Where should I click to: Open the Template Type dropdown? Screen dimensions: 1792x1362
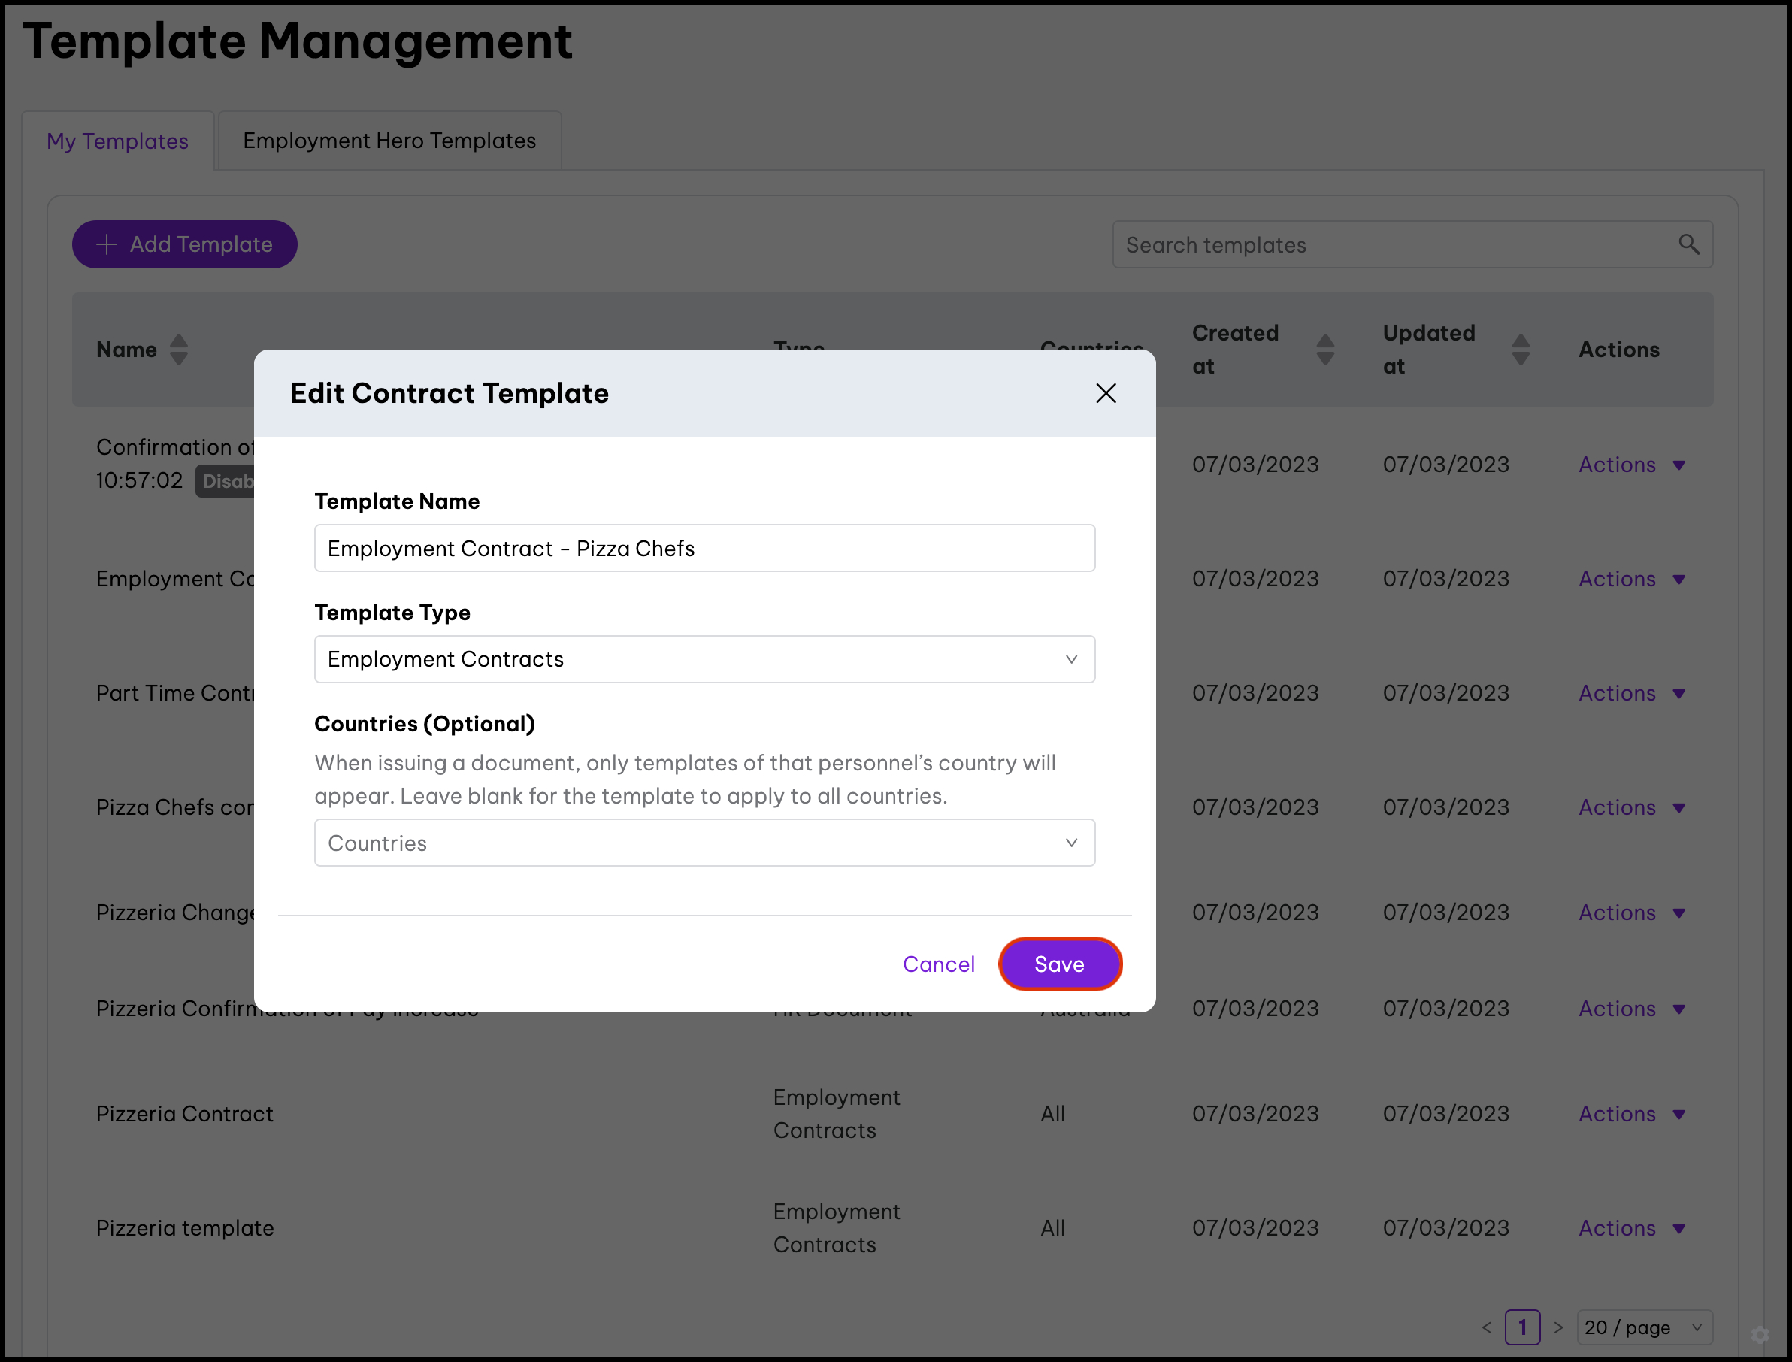tap(704, 659)
